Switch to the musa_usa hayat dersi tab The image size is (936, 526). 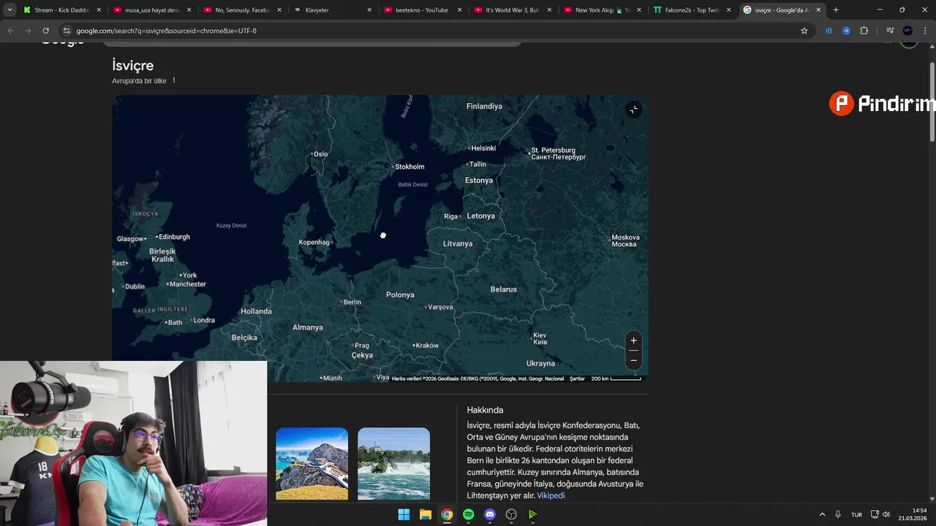click(x=152, y=10)
